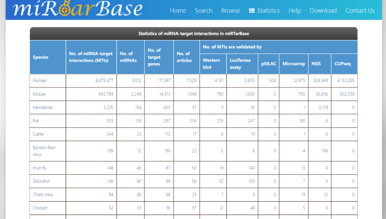Viewport: 386px width, 219px height.
Task: Select the Nematode NGS value 3,179
Action: (x=323, y=107)
